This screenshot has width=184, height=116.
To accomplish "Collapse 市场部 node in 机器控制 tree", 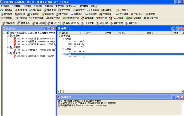I will pyautogui.click(x=8, y=36).
